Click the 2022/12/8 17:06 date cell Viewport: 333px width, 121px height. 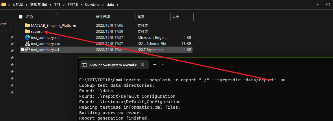[x=110, y=25]
